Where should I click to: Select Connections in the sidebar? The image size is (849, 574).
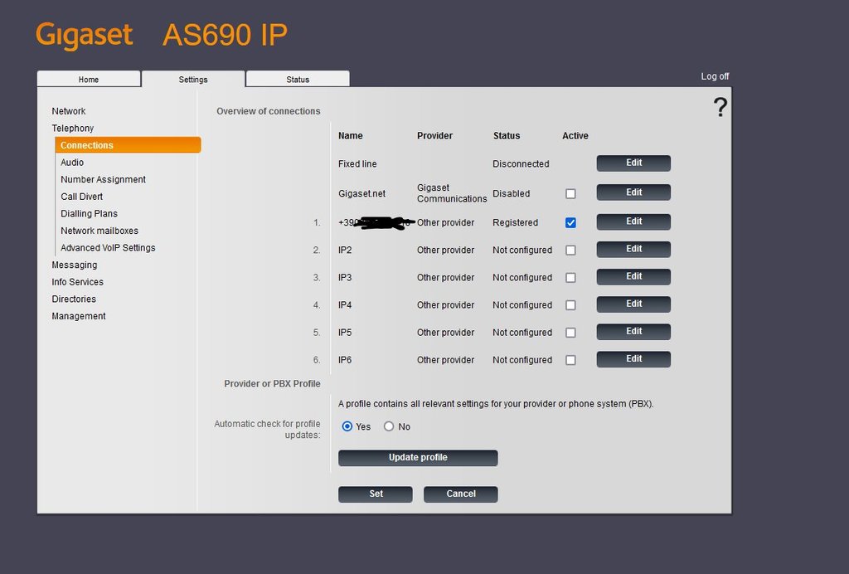click(128, 145)
